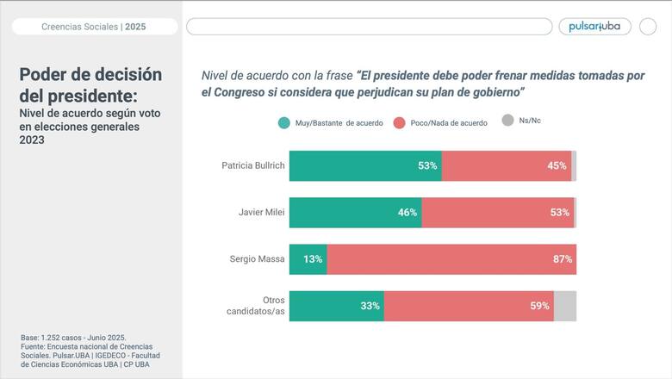Click Sergio Massa's green 13% bar segment
The width and height of the screenshot is (672, 379).
(308, 258)
